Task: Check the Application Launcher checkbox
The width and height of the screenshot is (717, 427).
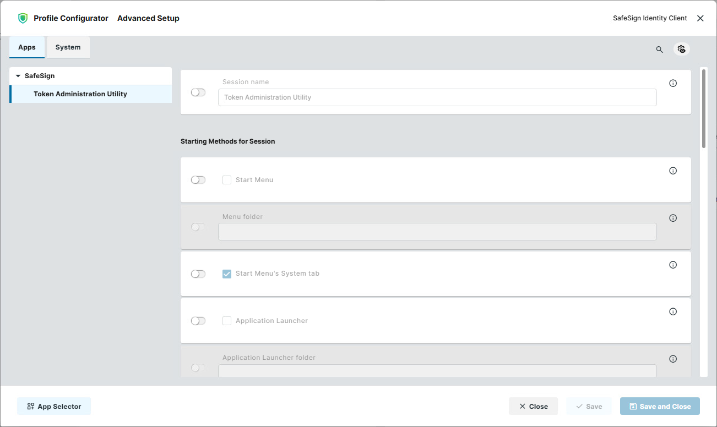Action: pos(227,321)
